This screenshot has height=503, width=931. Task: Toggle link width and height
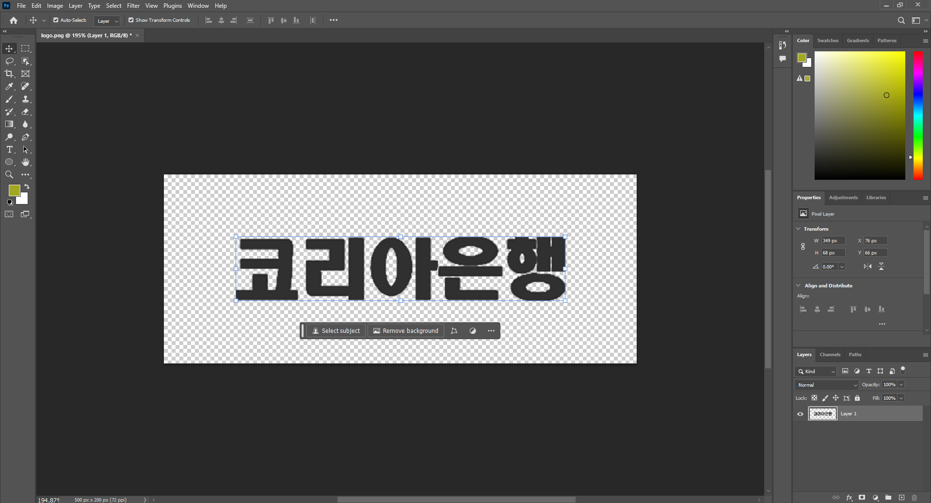[803, 247]
